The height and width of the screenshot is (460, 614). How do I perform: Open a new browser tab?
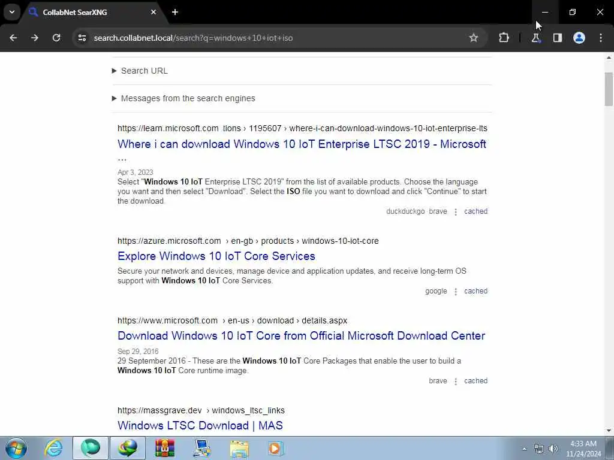(175, 12)
